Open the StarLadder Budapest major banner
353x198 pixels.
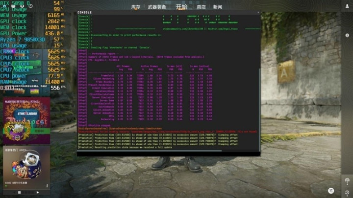coord(26,121)
